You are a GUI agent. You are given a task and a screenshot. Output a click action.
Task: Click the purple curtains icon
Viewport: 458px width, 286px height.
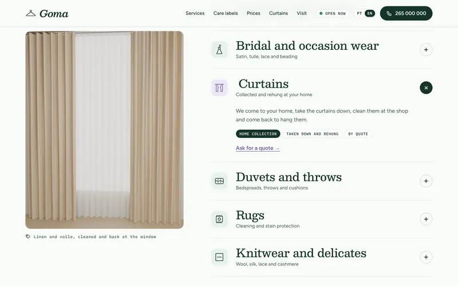[x=219, y=88]
